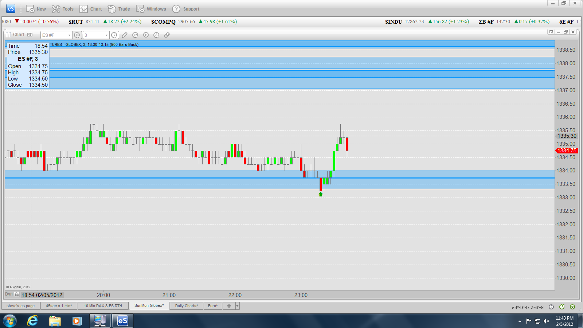
Task: Open the data manager monitor taskbar icon
Action: click(x=99, y=321)
